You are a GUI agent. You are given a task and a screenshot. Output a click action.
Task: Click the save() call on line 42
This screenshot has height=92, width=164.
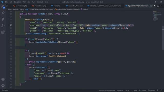38,79
